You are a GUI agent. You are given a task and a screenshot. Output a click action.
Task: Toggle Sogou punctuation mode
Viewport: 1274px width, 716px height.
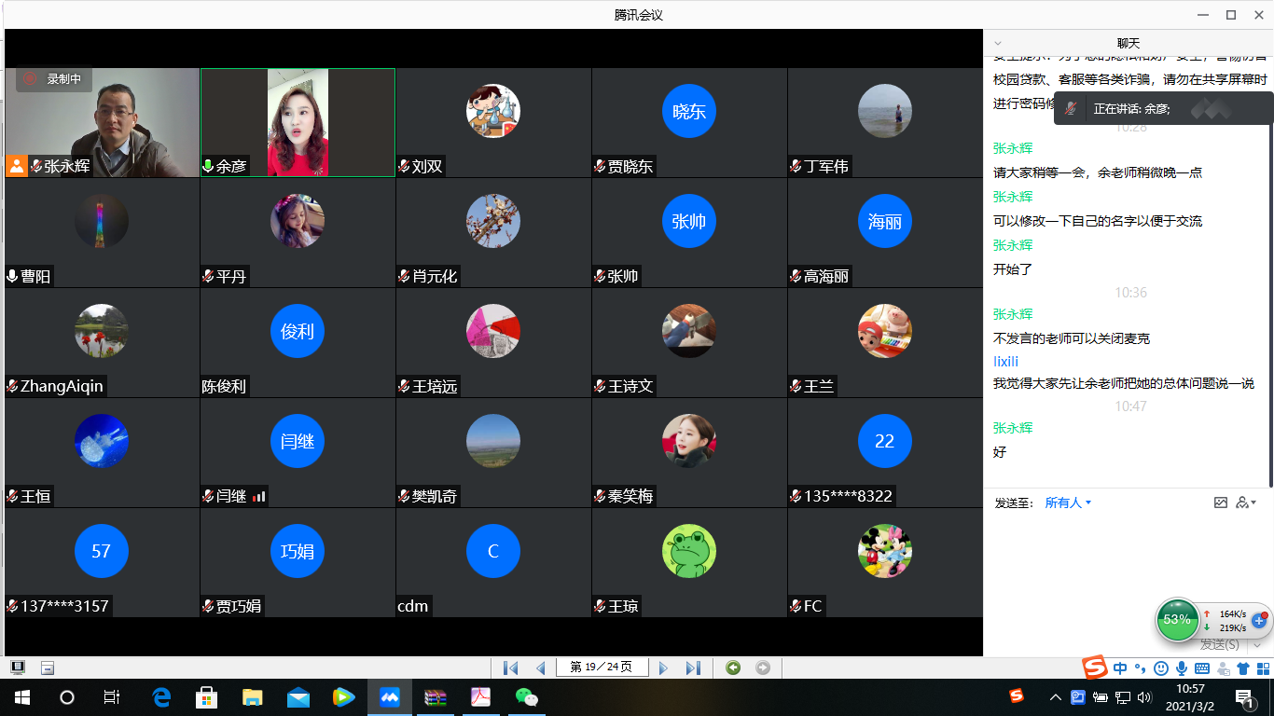(1140, 668)
